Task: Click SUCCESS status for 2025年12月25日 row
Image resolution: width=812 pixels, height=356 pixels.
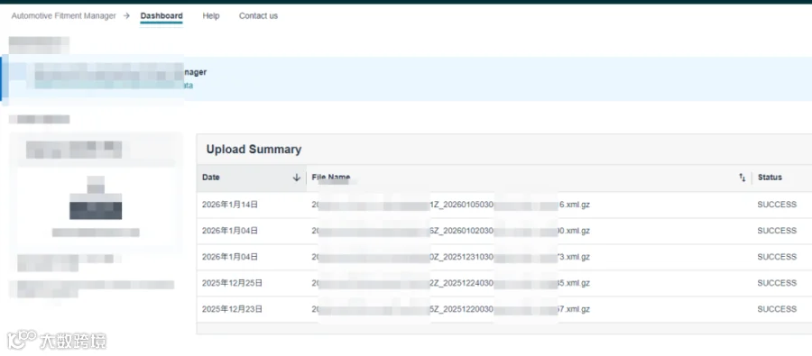Action: point(777,283)
